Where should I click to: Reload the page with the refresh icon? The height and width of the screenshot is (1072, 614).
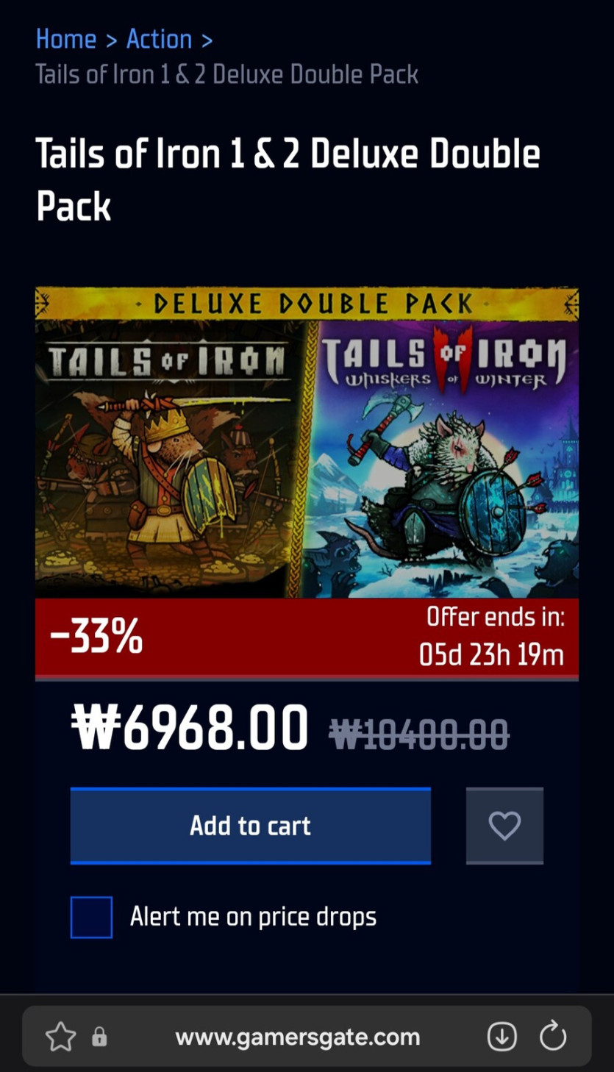(553, 1037)
